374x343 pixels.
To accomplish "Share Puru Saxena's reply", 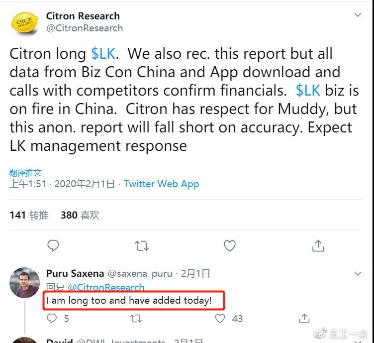I will (x=304, y=318).
